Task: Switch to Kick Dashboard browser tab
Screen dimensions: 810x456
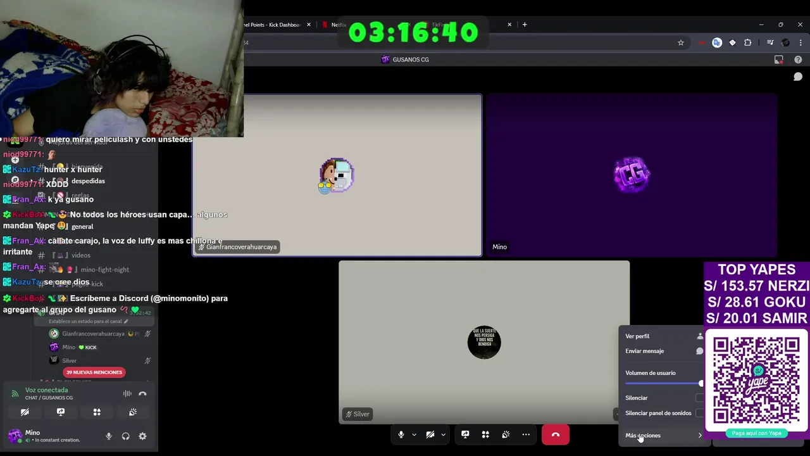Action: [272, 25]
